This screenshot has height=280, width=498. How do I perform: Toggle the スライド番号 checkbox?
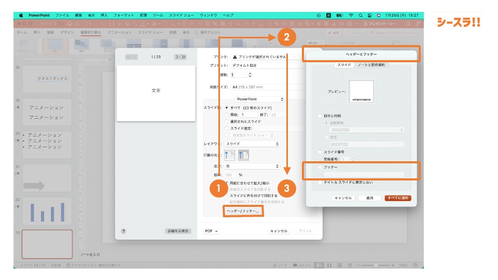click(x=320, y=152)
